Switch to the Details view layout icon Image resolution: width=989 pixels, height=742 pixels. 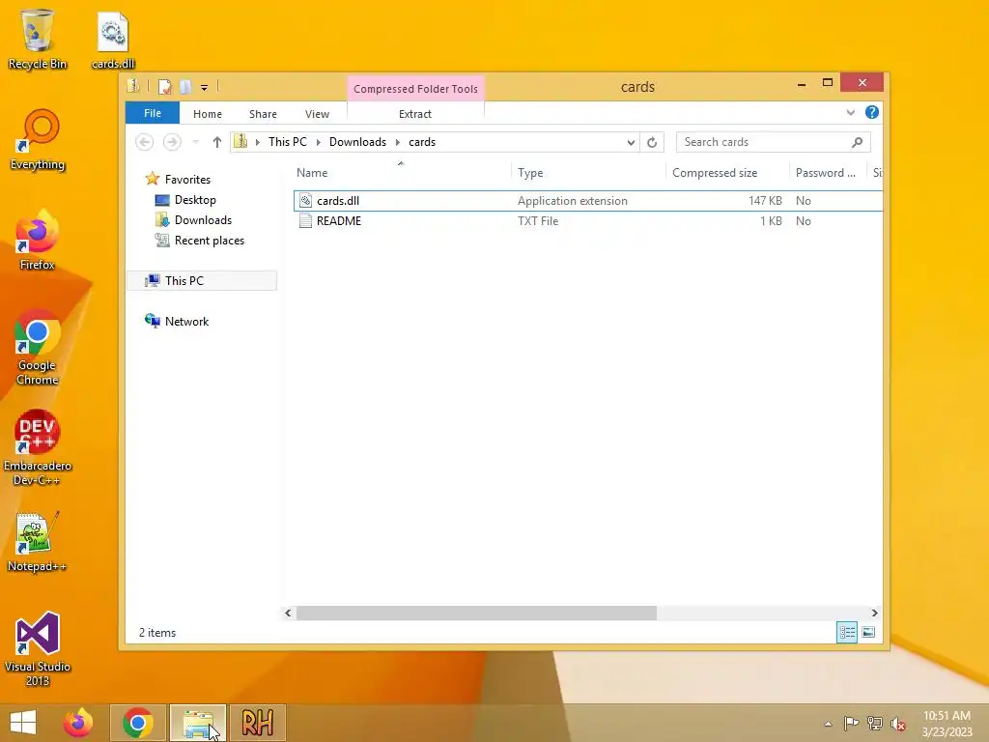(846, 632)
